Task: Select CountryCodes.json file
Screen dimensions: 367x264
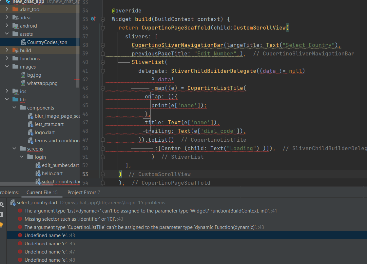Action: pyautogui.click(x=47, y=42)
